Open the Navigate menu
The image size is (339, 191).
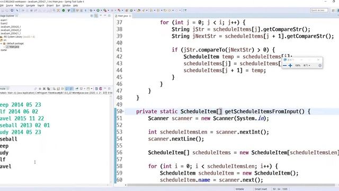click(x=30, y=5)
